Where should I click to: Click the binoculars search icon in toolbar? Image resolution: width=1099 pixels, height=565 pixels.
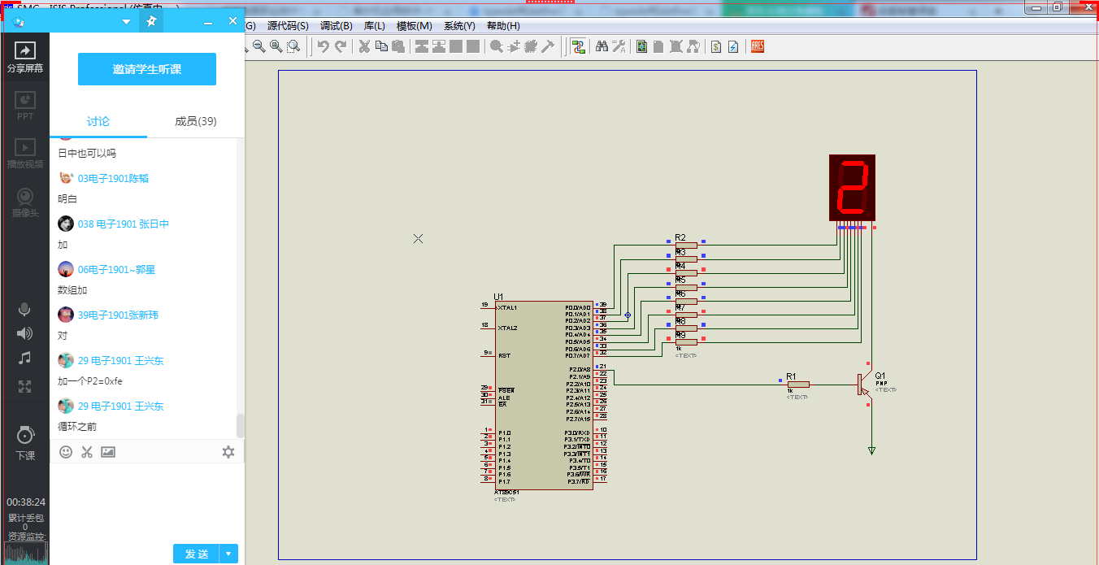pos(602,47)
